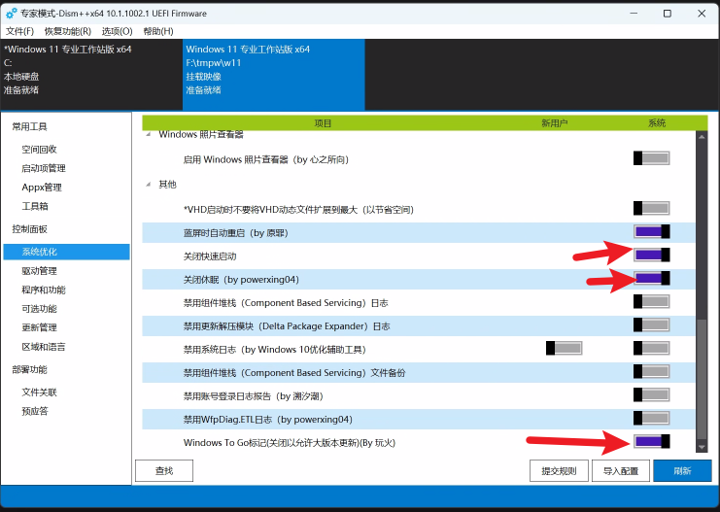Screen dimensions: 720x512
Task: Toggle 蓝屏时自动重启 system switch
Action: click(x=652, y=231)
